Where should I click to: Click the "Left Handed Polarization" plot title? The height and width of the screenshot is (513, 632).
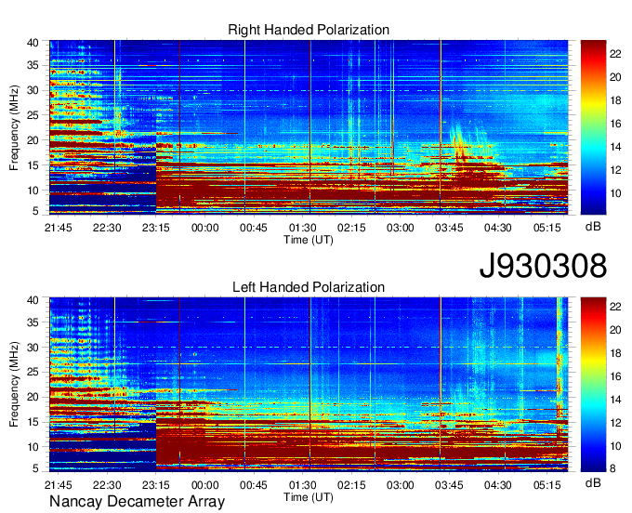[x=309, y=287]
